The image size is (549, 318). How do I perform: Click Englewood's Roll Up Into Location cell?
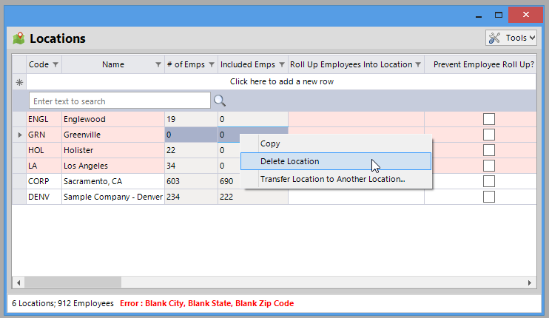point(356,119)
